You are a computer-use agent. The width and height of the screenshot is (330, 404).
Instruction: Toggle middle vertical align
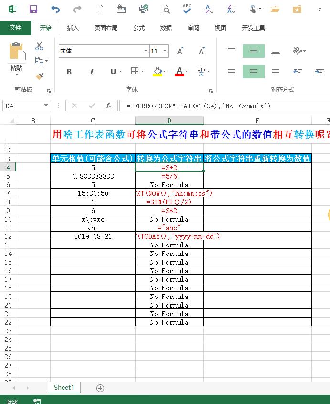pyautogui.click(x=254, y=51)
